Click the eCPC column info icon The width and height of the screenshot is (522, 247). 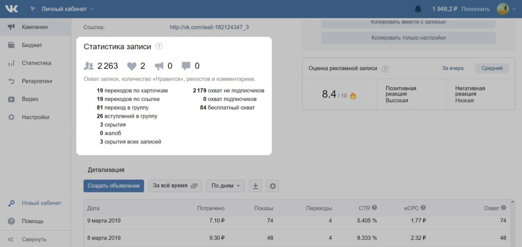[x=423, y=208]
